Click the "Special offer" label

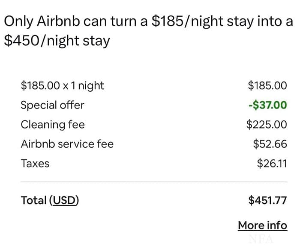(x=52, y=105)
